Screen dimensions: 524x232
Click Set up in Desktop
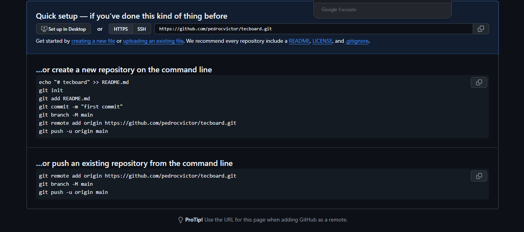[64, 29]
